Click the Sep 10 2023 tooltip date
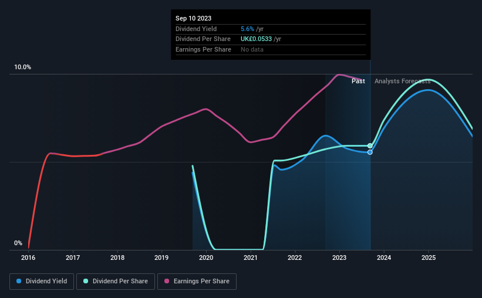 point(193,18)
